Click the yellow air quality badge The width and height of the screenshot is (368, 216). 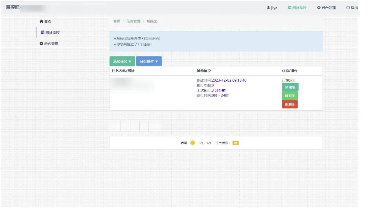pyautogui.click(x=236, y=143)
